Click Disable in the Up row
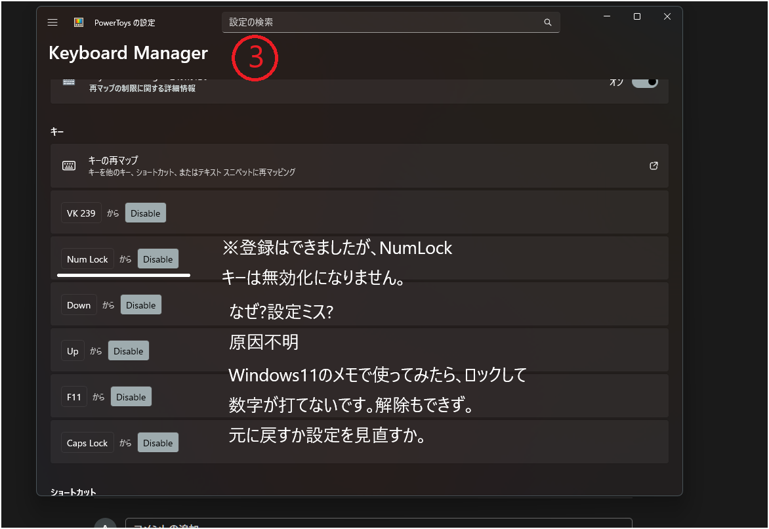The width and height of the screenshot is (769, 529). (x=129, y=351)
